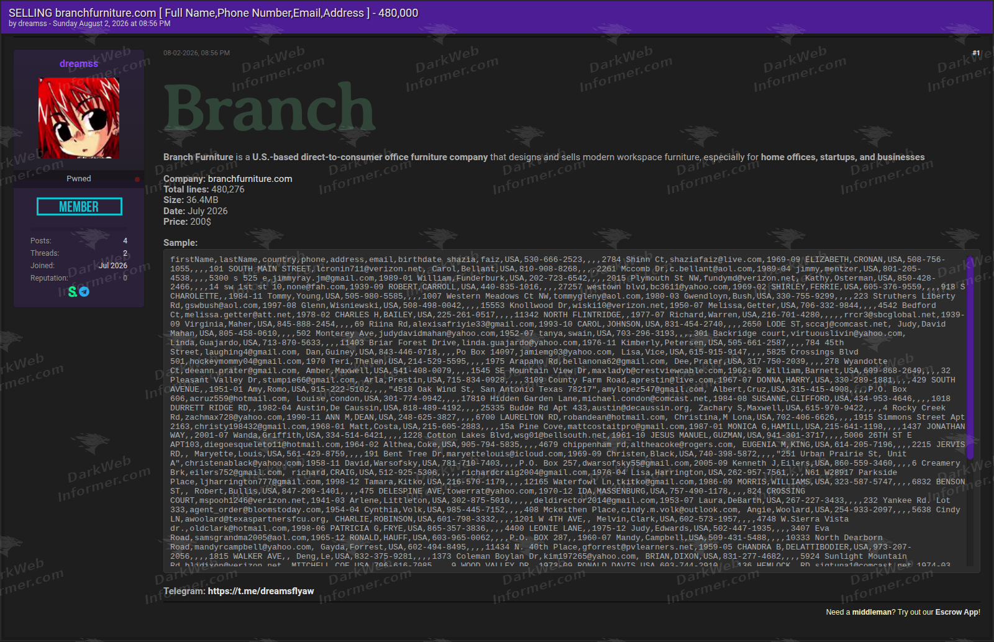
Task: Click the Company: branchfurniture.com line
Action: point(227,179)
